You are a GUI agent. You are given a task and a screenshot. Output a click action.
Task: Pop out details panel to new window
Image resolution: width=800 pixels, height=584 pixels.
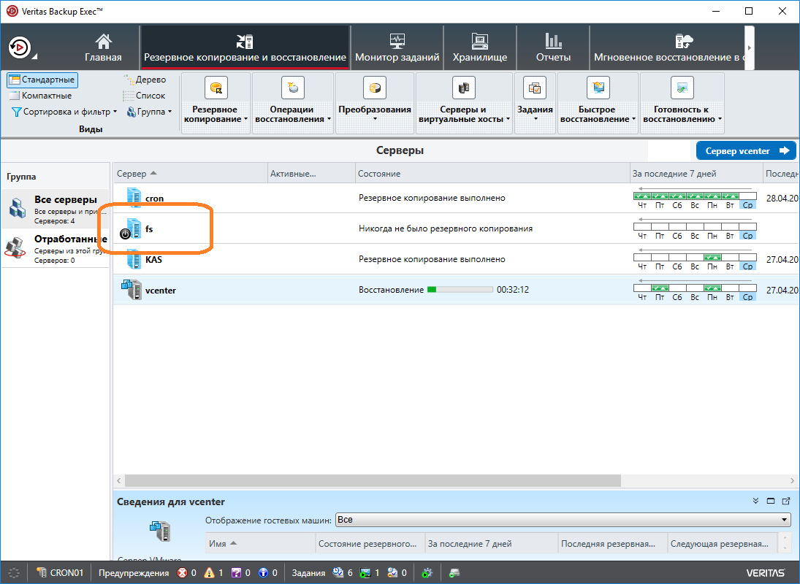point(786,502)
